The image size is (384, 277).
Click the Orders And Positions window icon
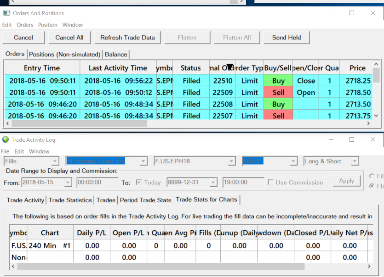6,13
